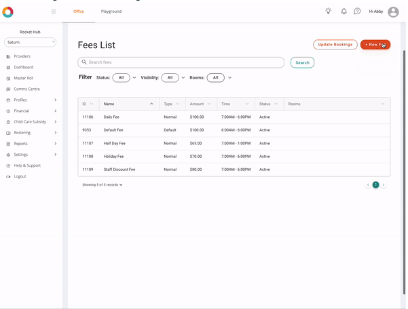Click the Abby user avatar
408x309 pixels.
[x=393, y=12]
